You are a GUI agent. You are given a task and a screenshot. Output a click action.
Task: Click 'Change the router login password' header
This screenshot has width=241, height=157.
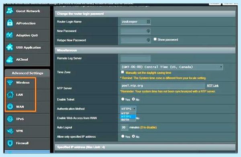[145, 14]
